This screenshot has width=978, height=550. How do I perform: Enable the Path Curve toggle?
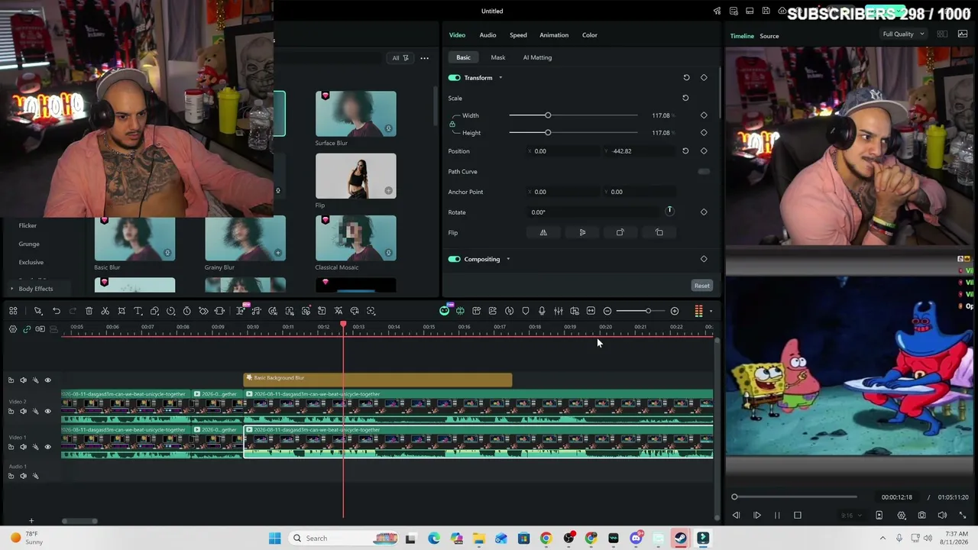coord(704,172)
